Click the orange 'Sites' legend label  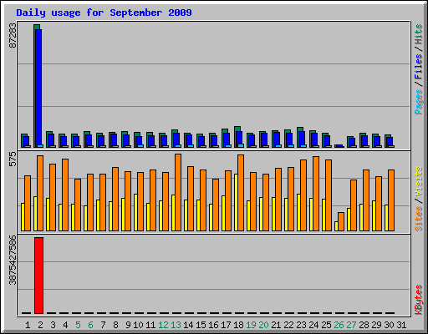coord(419,219)
